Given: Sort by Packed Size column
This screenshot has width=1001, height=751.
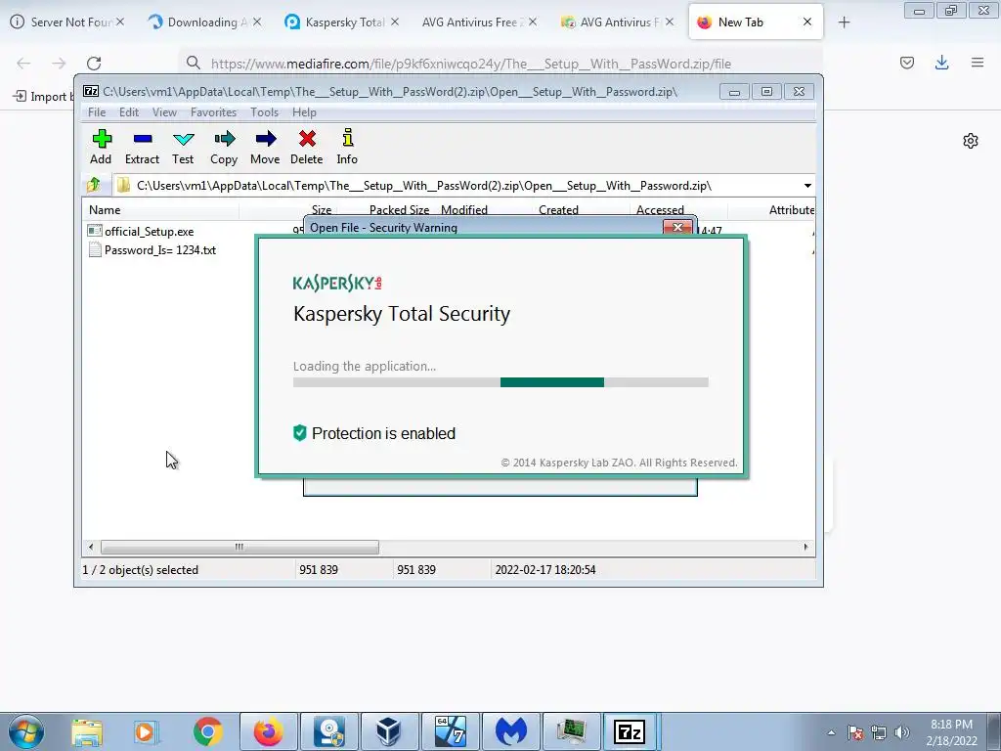Looking at the screenshot, I should pyautogui.click(x=399, y=210).
